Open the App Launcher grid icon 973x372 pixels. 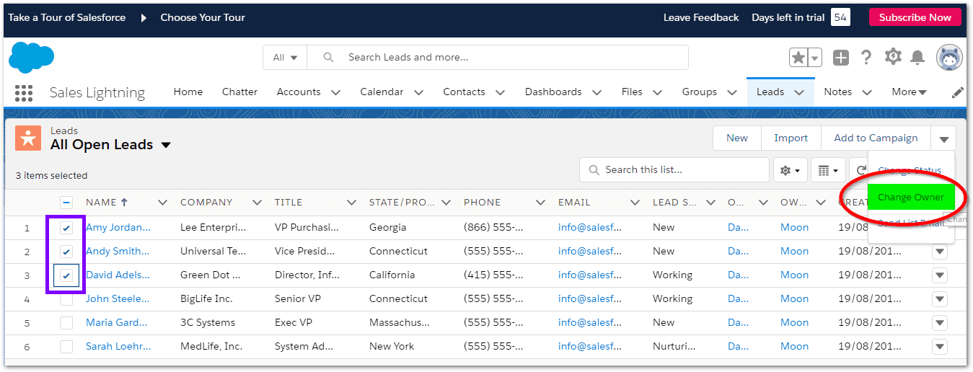tap(24, 92)
